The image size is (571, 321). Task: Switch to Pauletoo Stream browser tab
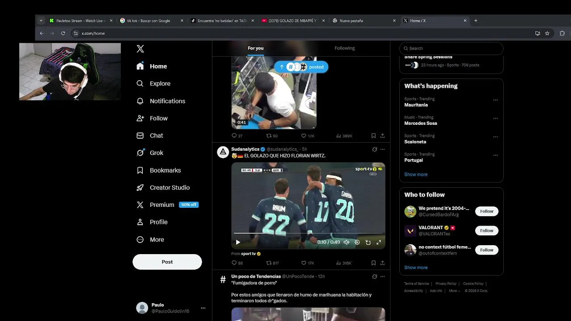pyautogui.click(x=81, y=21)
